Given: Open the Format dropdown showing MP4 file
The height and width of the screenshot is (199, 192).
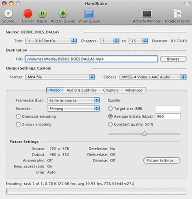Looking at the screenshot, I should click(x=60, y=77).
